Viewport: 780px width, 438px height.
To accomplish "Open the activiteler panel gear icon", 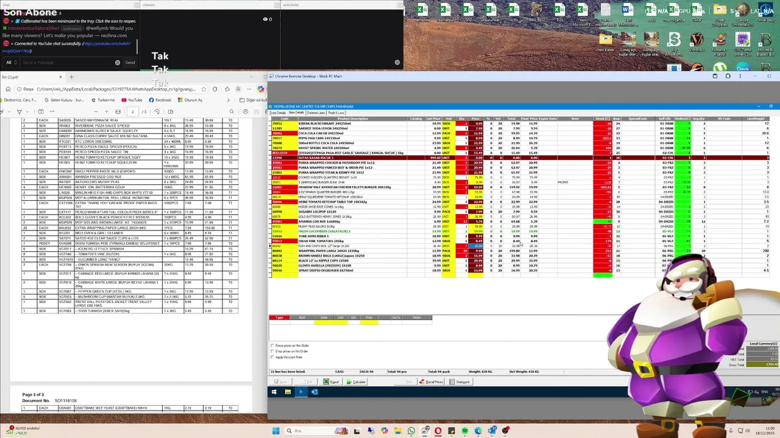I will [397, 62].
